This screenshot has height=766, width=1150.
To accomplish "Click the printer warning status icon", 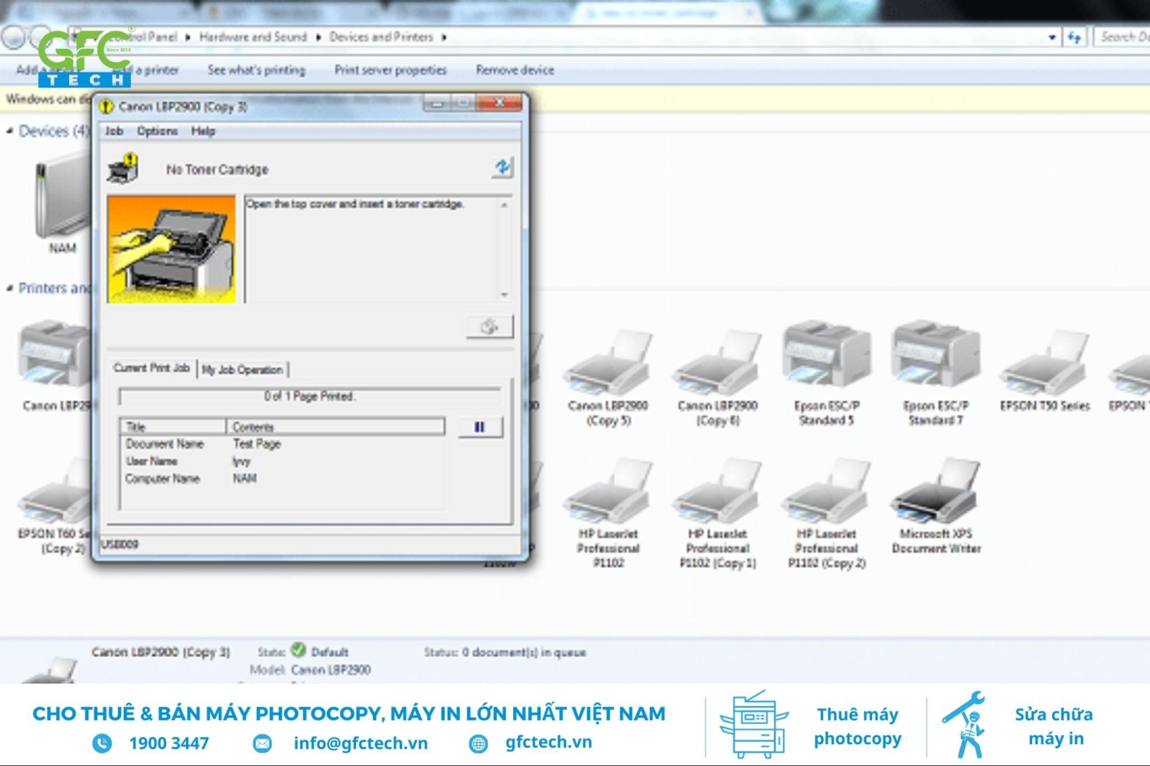I will point(123,168).
